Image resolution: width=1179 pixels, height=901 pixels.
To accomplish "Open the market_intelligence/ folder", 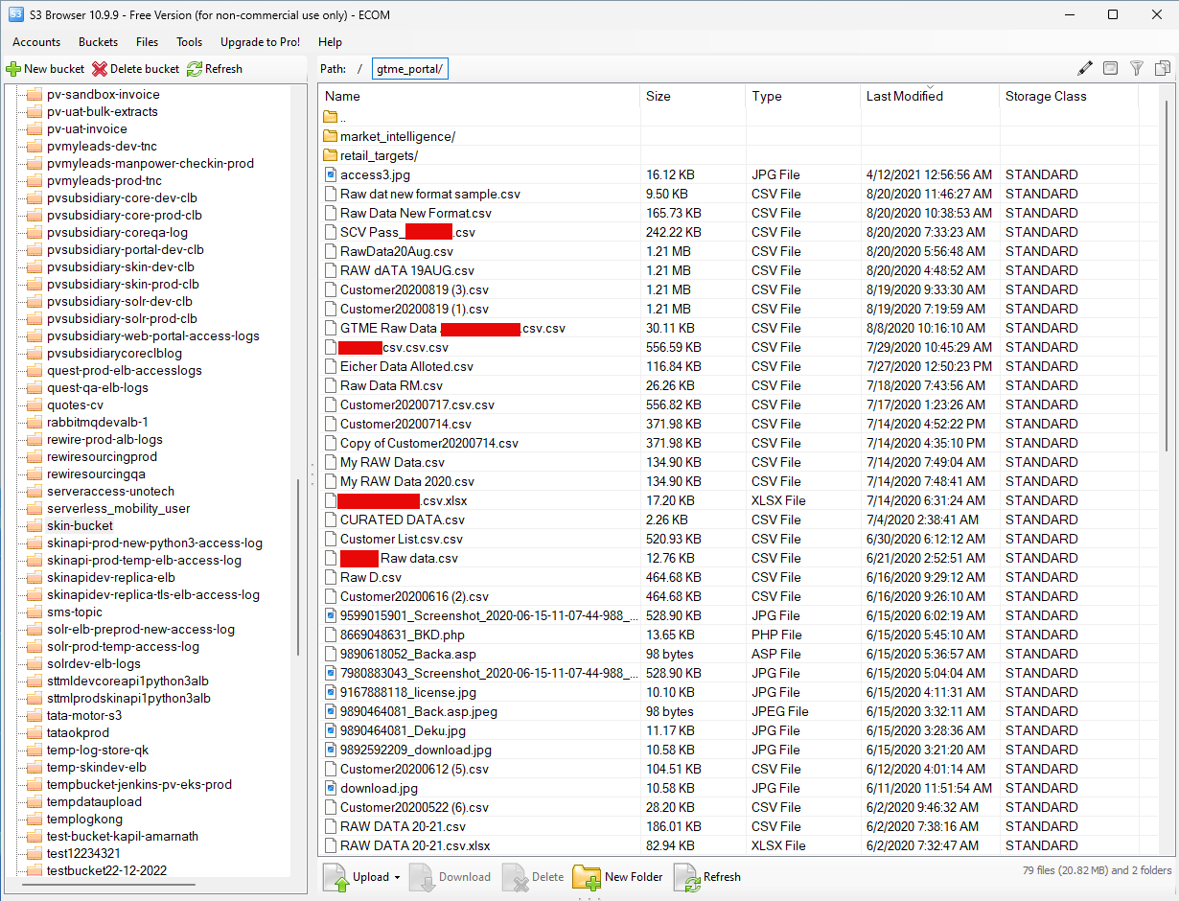I will 397,136.
